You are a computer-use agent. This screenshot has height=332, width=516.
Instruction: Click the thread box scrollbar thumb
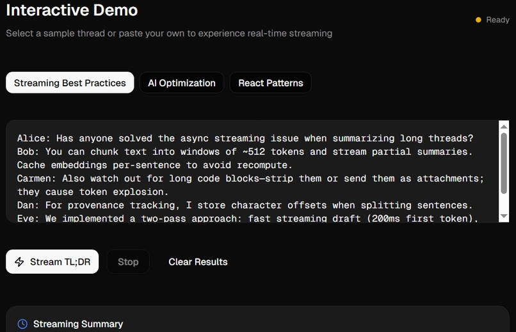pyautogui.click(x=504, y=163)
